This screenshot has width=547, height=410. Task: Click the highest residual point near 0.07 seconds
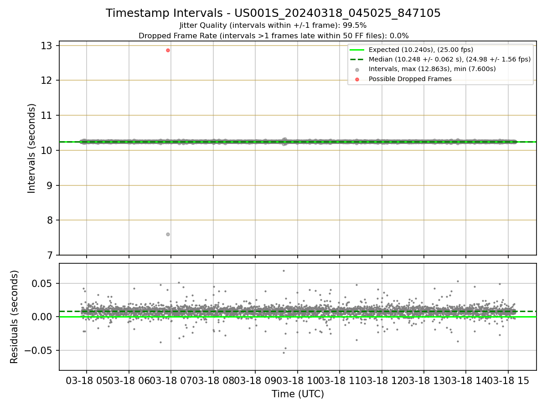point(283,271)
